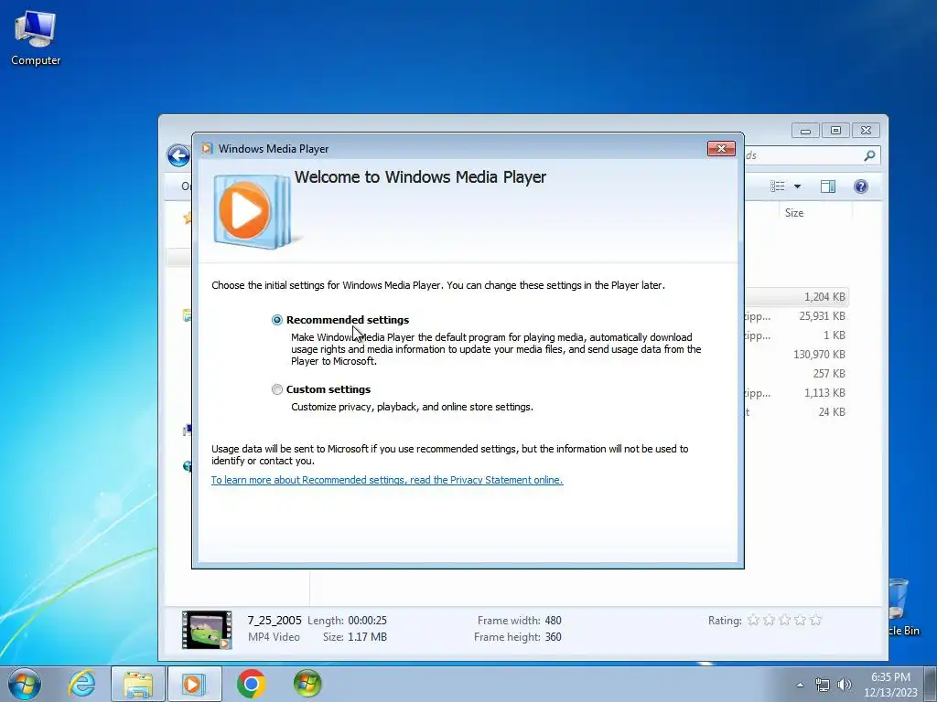937x702 pixels.
Task: Open Explorer help question mark
Action: point(860,186)
